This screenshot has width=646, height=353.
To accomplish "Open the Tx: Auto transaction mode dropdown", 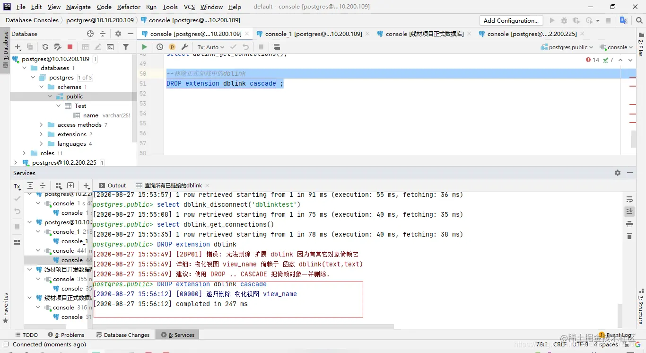I will pos(210,47).
